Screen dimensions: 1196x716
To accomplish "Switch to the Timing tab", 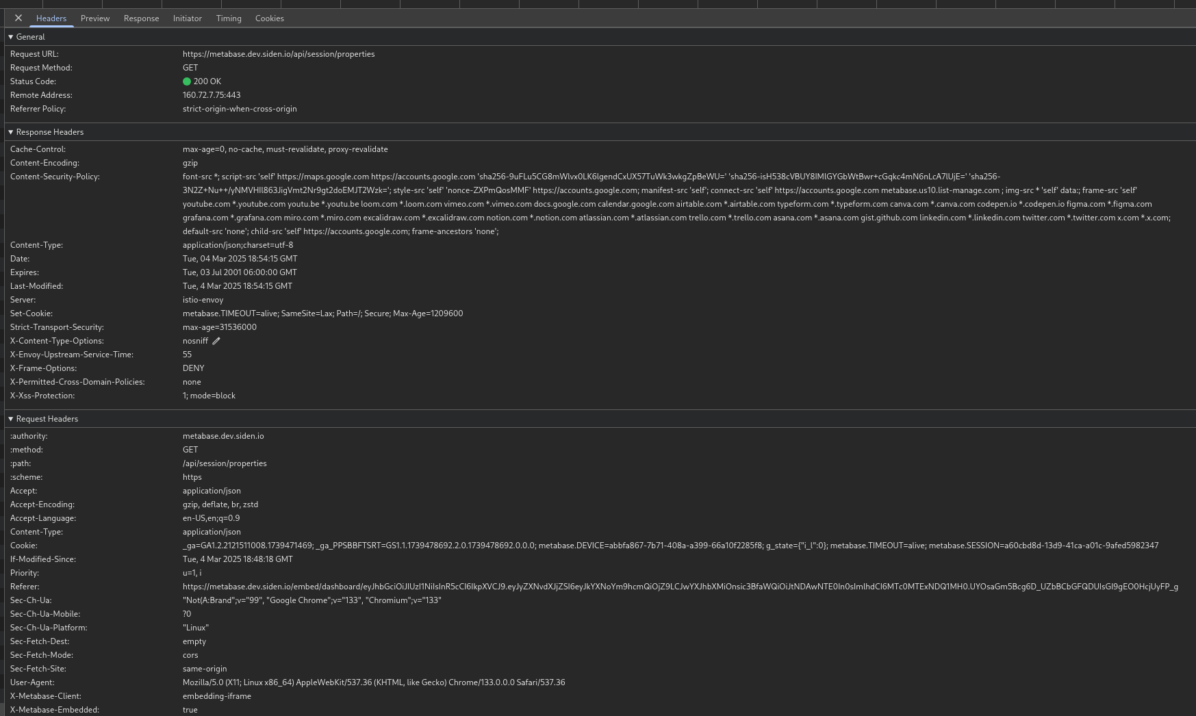I will pyautogui.click(x=229, y=18).
